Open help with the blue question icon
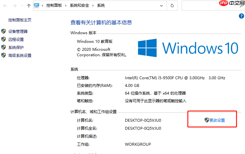Screen dimensions: 245x154 coord(241,16)
